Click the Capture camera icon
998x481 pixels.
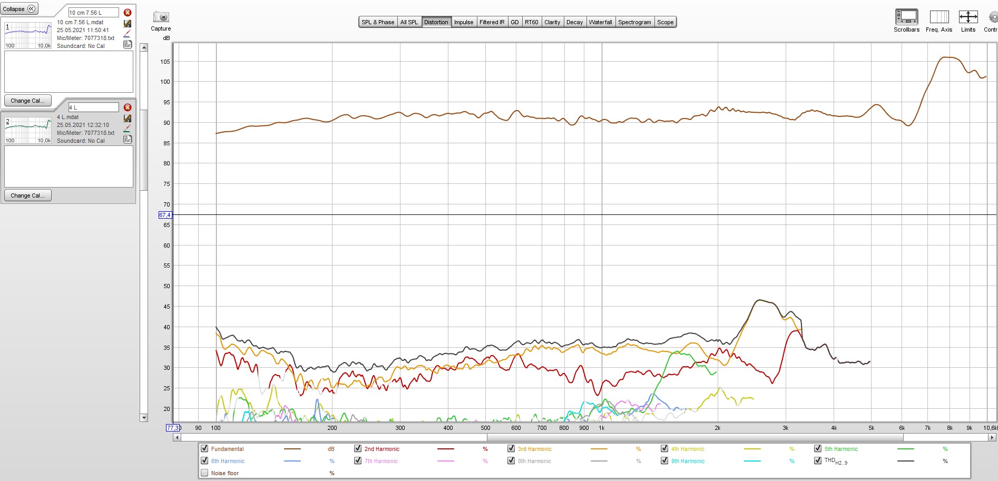(x=161, y=17)
